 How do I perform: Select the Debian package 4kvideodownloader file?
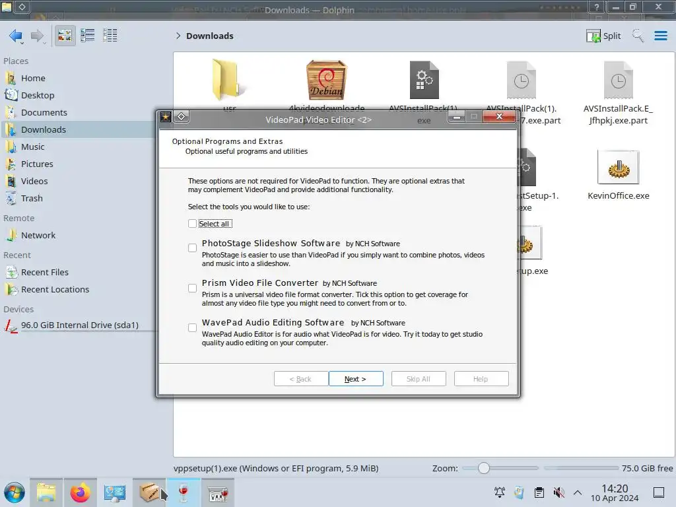point(326,80)
